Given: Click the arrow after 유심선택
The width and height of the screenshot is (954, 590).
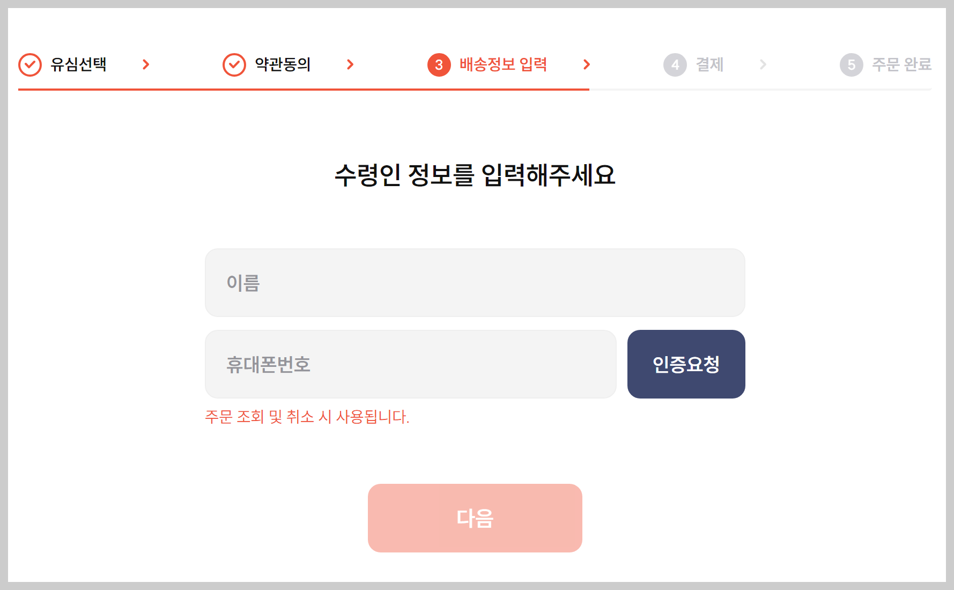Looking at the screenshot, I should point(145,64).
